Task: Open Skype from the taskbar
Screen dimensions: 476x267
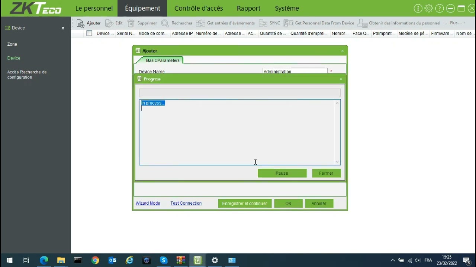Action: tap(164, 260)
